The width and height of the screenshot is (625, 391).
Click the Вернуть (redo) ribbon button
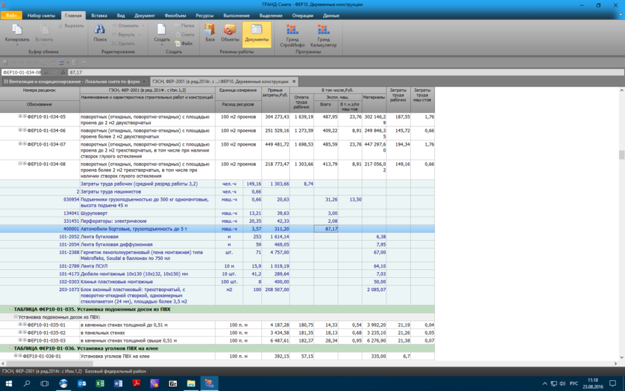coord(124,35)
